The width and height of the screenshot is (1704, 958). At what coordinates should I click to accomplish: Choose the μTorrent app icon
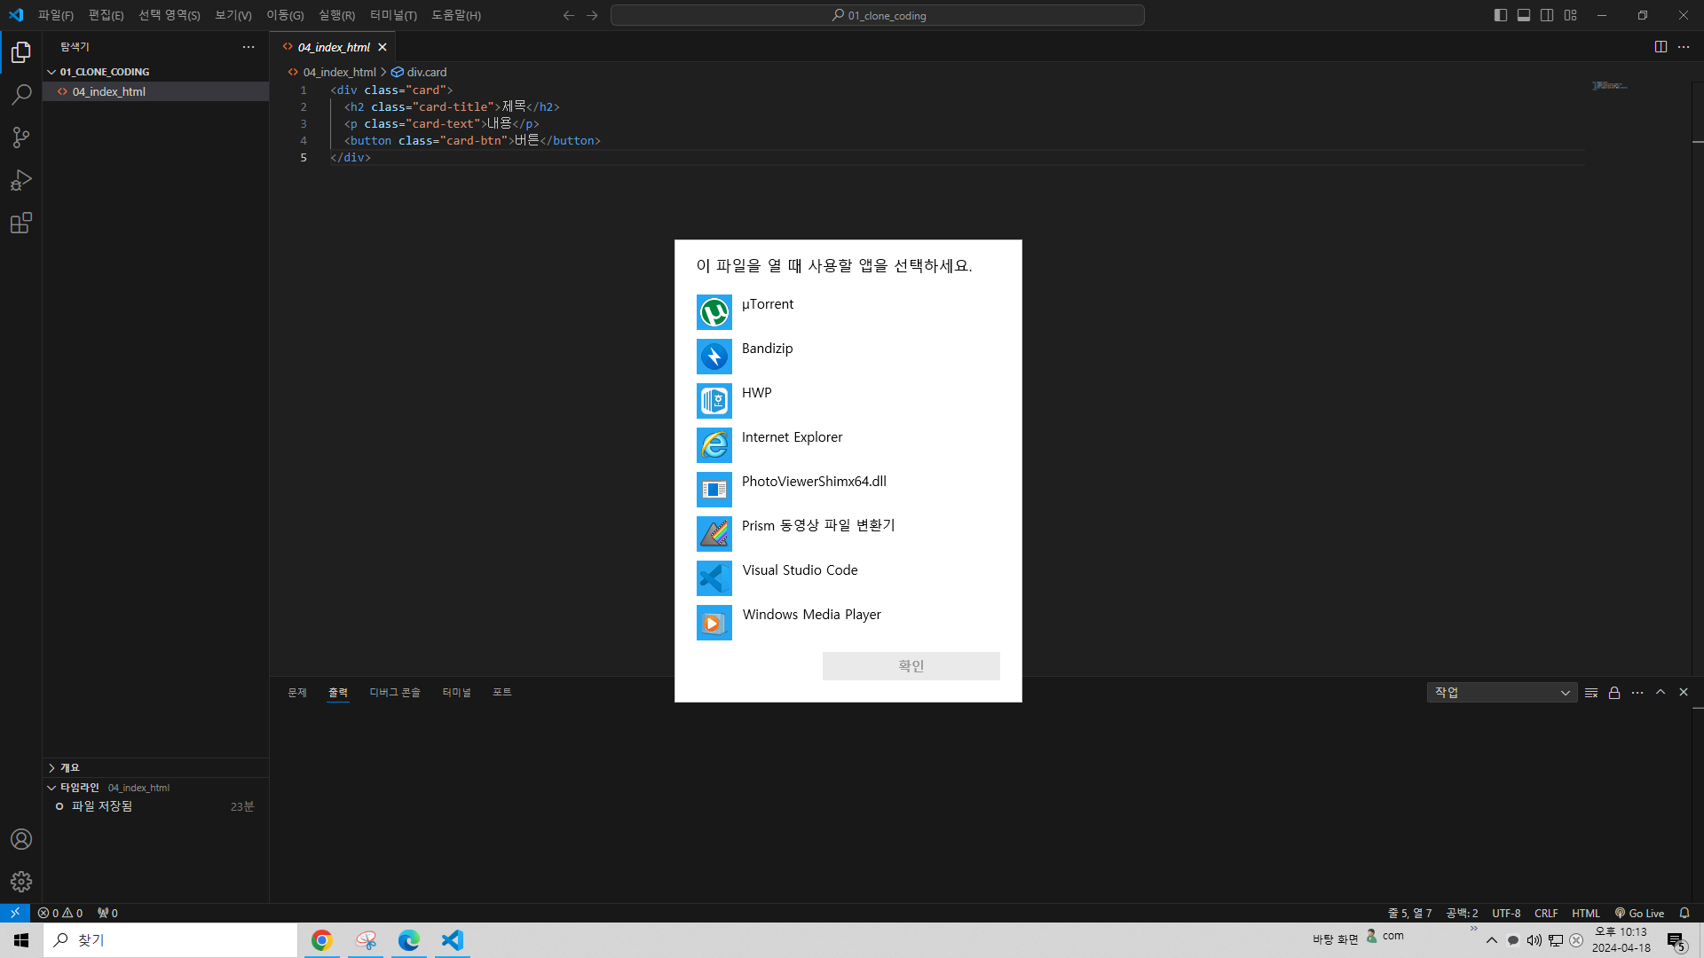pos(714,312)
